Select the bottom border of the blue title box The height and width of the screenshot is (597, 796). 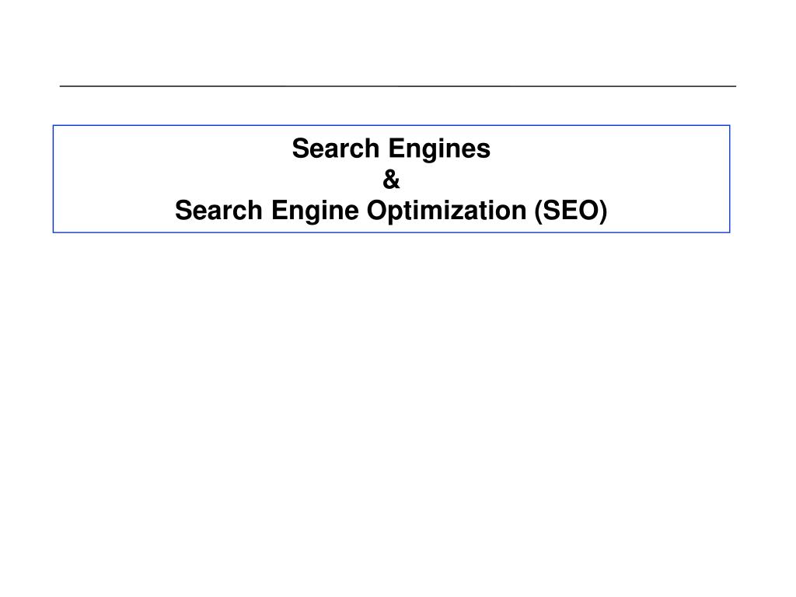392,232
